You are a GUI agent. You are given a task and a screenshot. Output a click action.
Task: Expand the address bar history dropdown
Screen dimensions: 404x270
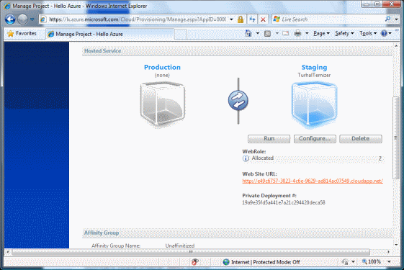pos(231,19)
